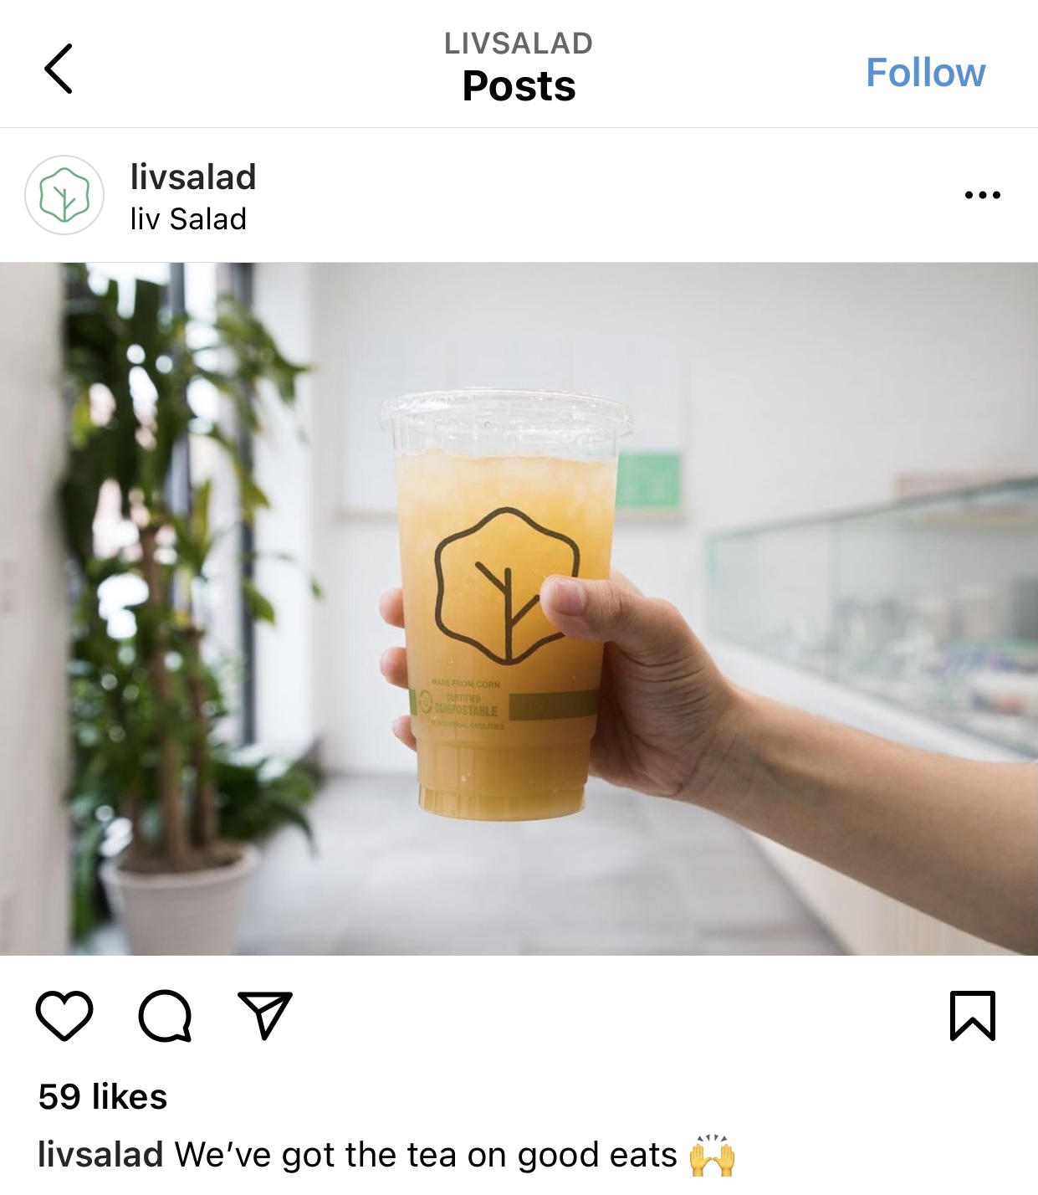This screenshot has height=1195, width=1038.
Task: Tap the Posts title in header
Action: [x=519, y=86]
